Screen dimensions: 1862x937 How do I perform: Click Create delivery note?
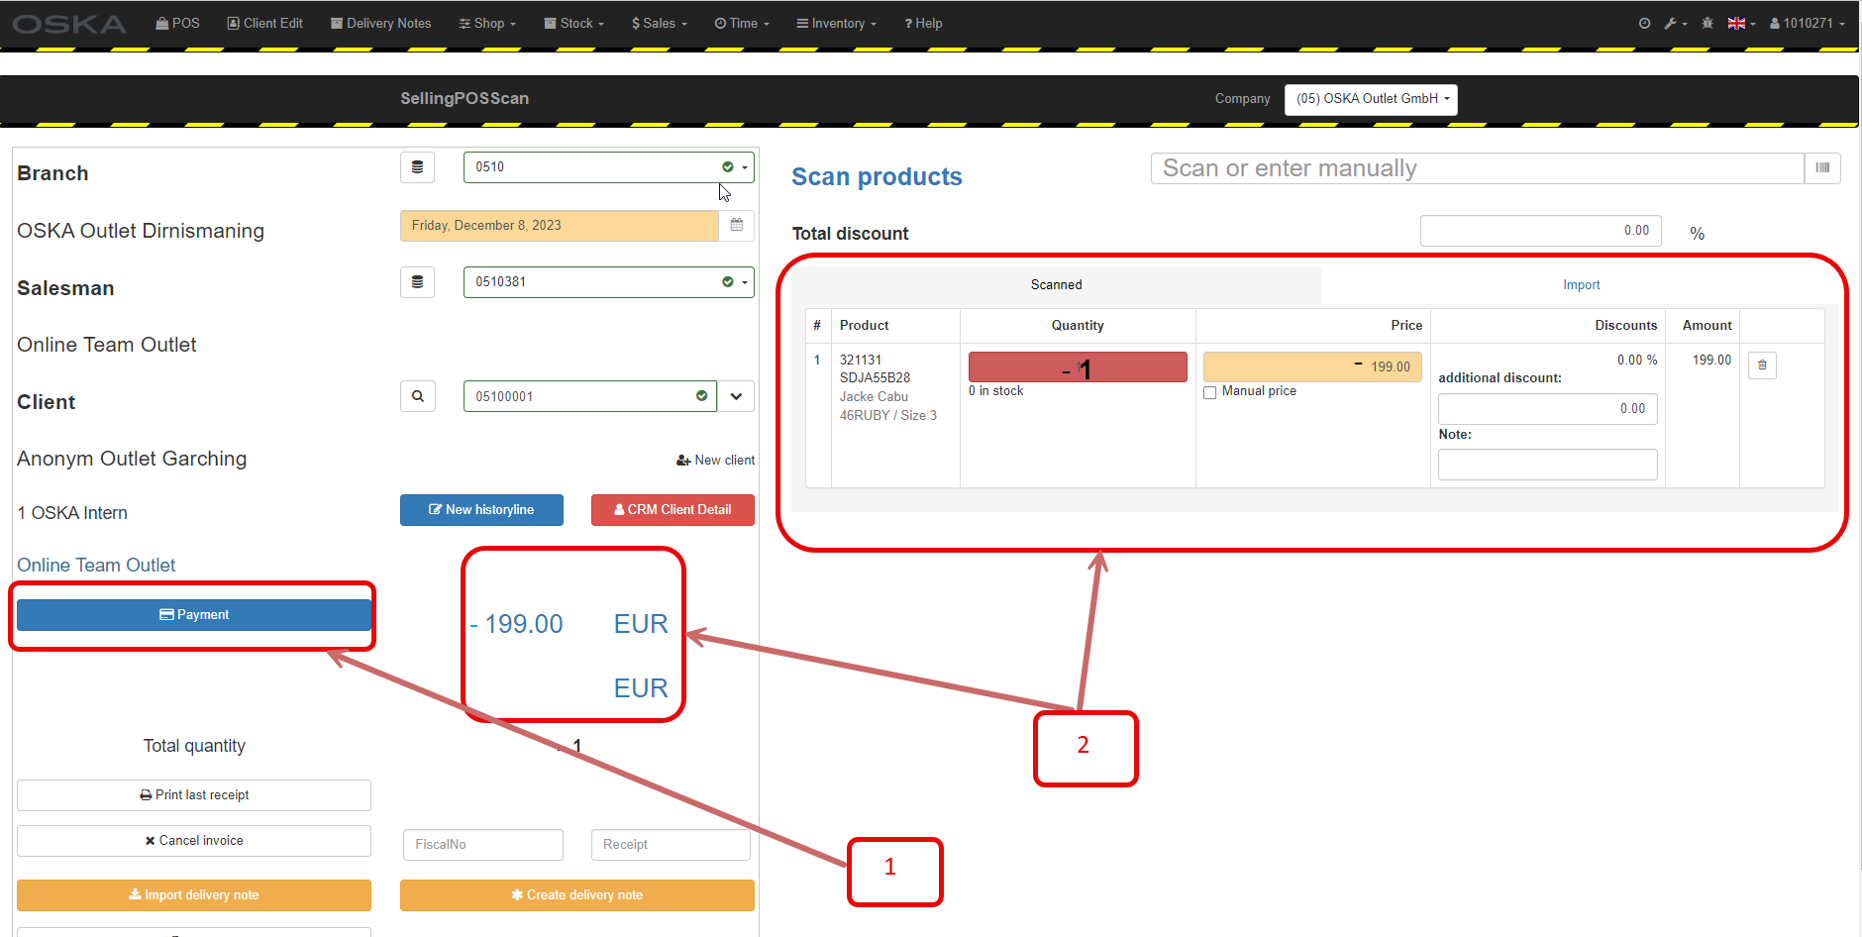tap(577, 895)
